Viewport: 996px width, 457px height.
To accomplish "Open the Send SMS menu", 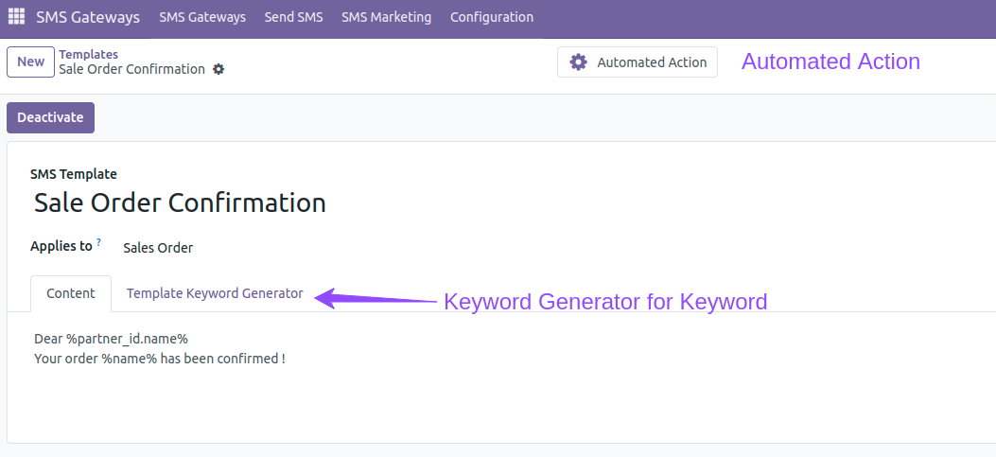I will point(293,17).
